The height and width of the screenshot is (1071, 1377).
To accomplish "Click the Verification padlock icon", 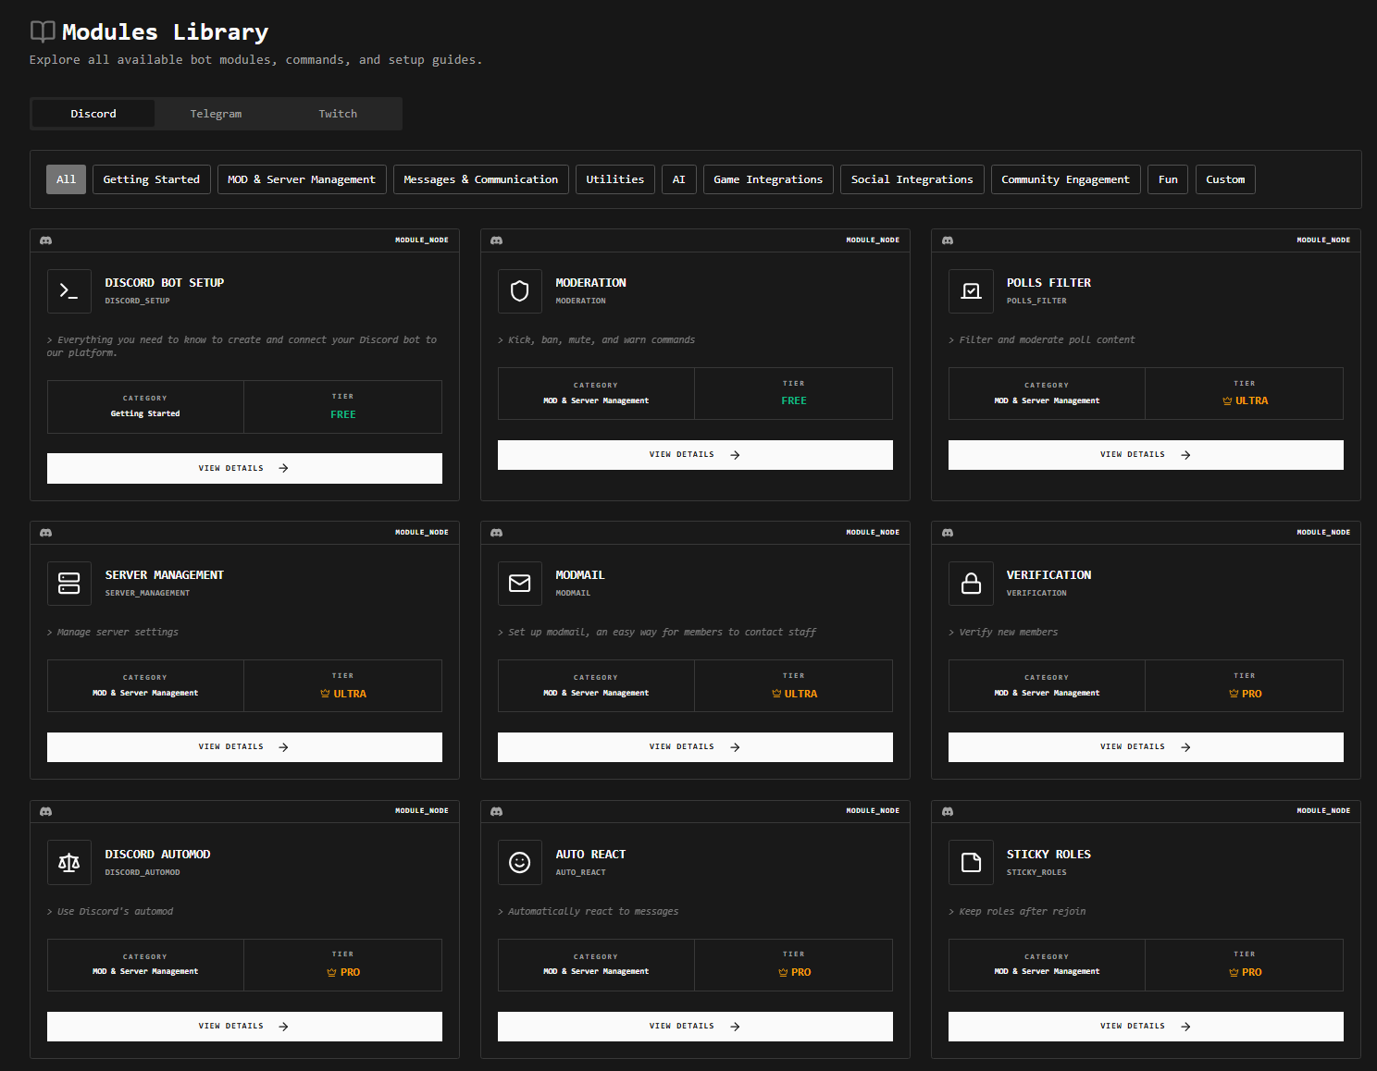I will pos(971,583).
